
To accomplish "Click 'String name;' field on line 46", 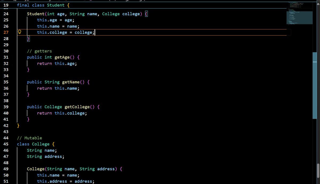I will click(x=42, y=151).
